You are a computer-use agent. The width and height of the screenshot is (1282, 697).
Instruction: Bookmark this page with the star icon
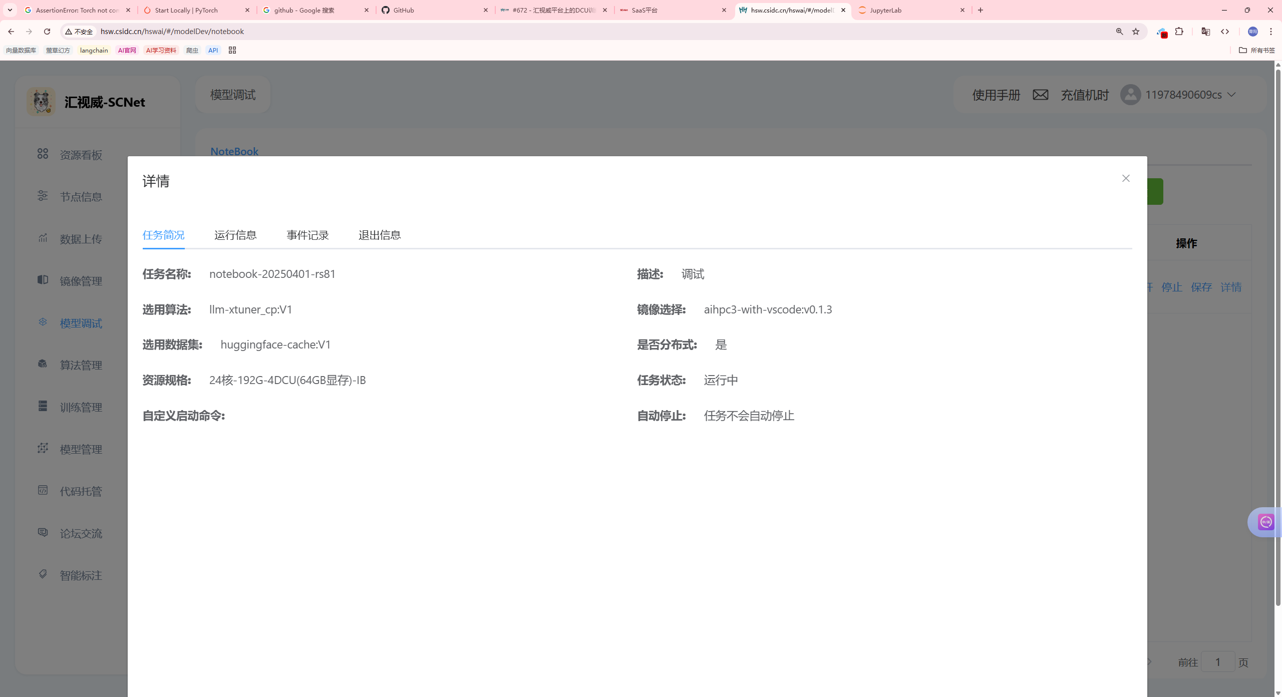tap(1136, 32)
